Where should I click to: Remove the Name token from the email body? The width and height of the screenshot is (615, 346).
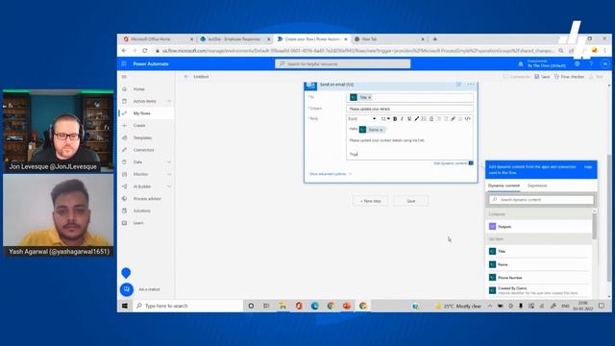(x=381, y=130)
